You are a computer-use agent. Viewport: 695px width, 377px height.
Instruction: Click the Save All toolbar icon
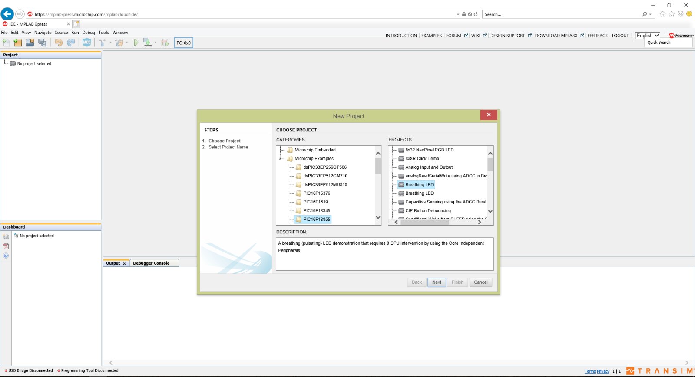(x=42, y=43)
